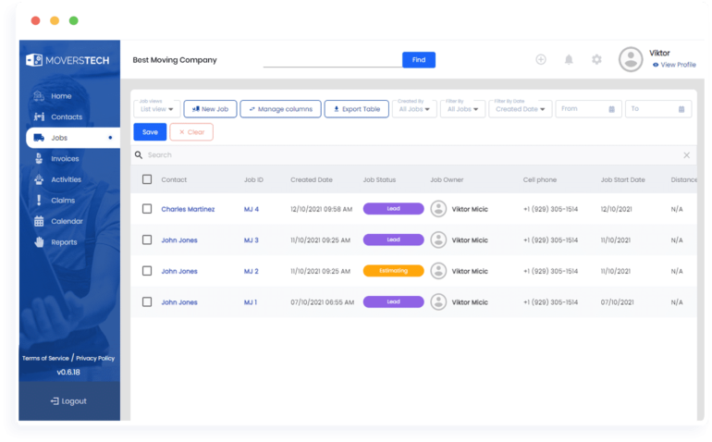Click the Logout button
This screenshot has height=442, width=712.
pos(68,401)
